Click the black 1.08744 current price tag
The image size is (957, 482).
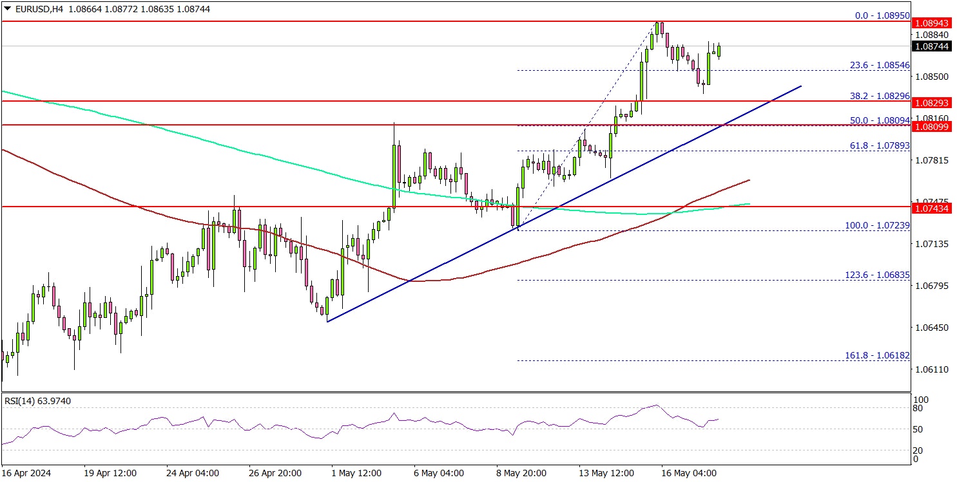(933, 46)
